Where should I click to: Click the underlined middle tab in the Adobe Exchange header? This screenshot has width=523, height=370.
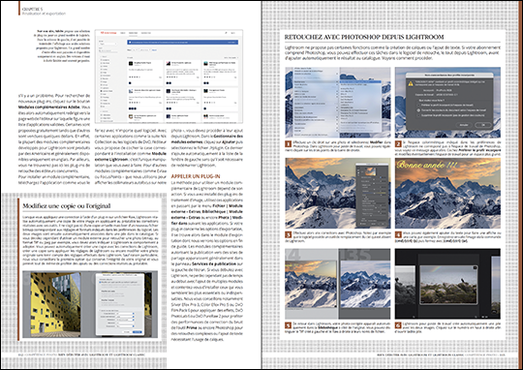(x=133, y=33)
